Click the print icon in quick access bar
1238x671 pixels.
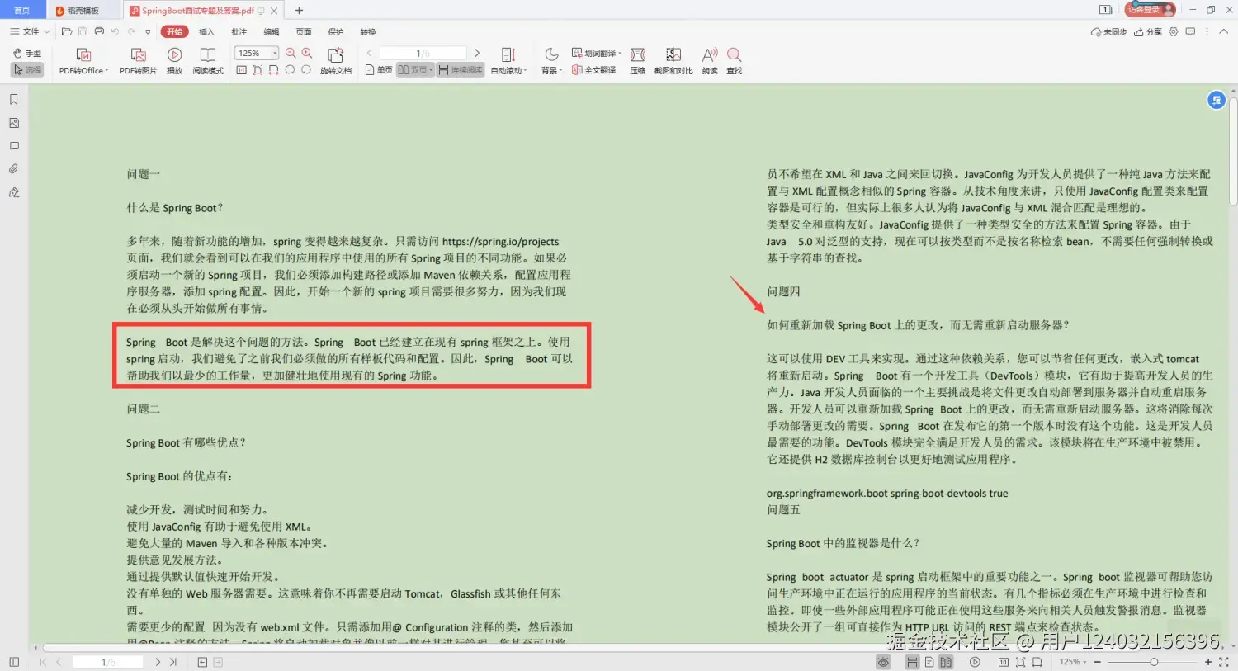click(x=99, y=31)
